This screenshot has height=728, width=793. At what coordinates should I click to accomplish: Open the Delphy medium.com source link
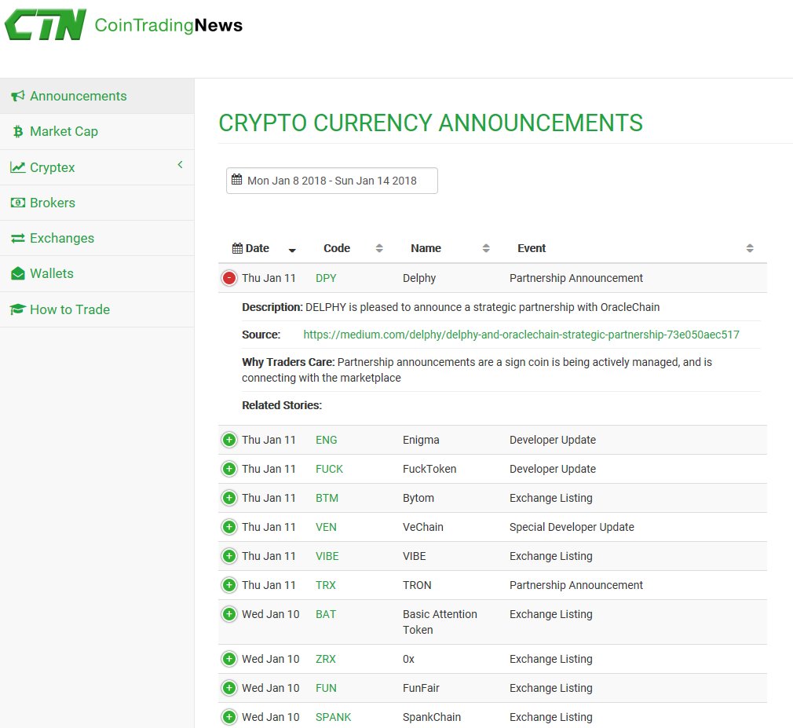pos(521,335)
